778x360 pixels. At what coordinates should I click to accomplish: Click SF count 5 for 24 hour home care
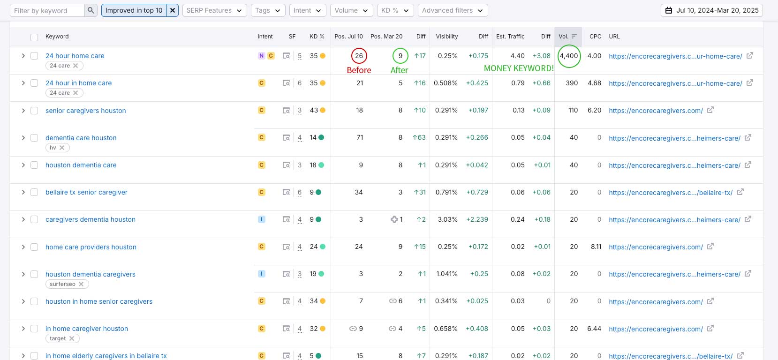tap(300, 56)
